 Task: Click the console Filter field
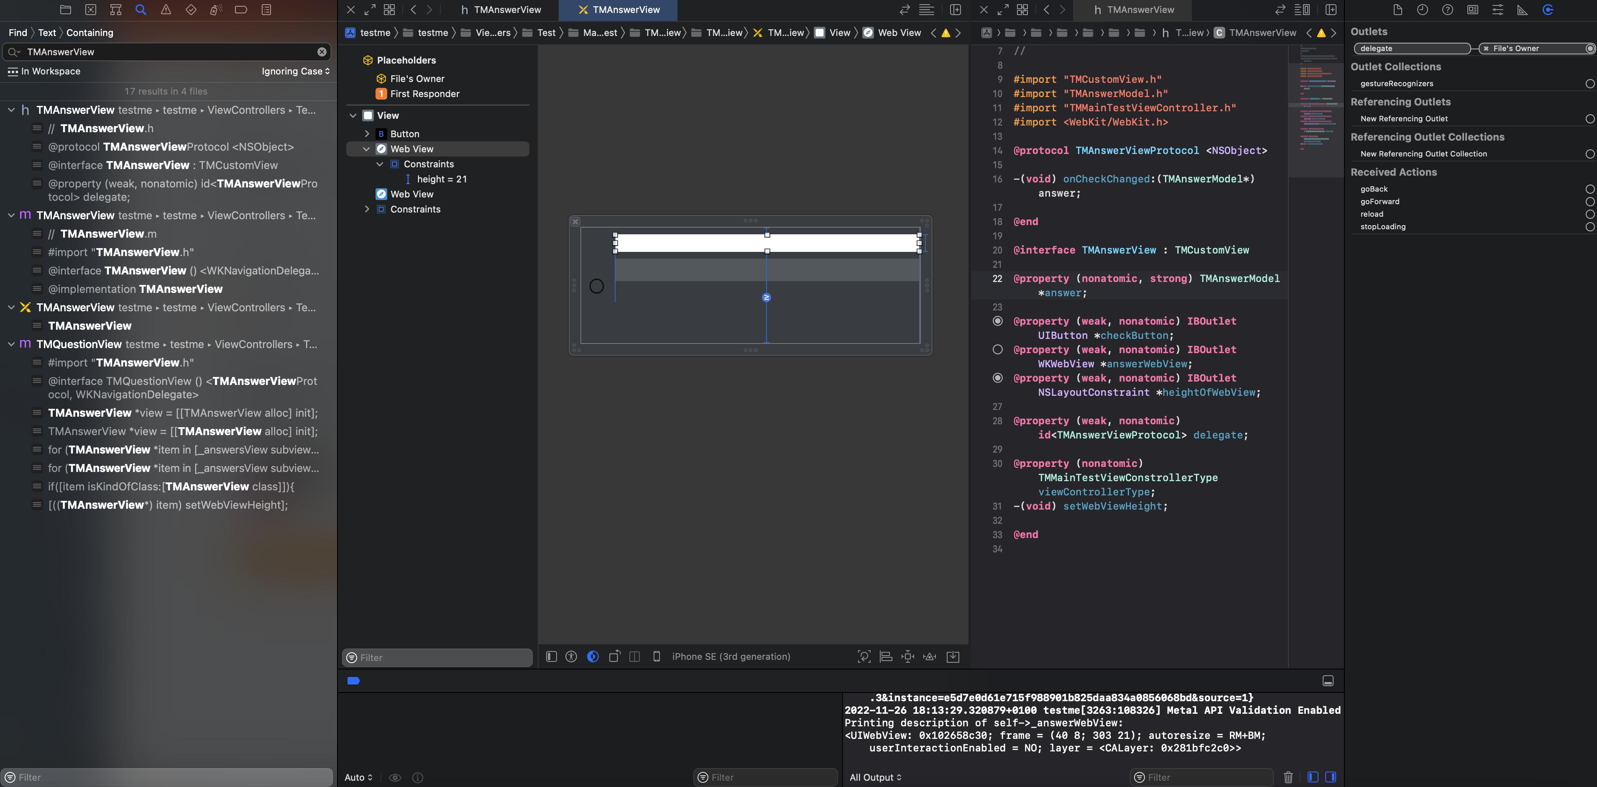pos(1201,778)
